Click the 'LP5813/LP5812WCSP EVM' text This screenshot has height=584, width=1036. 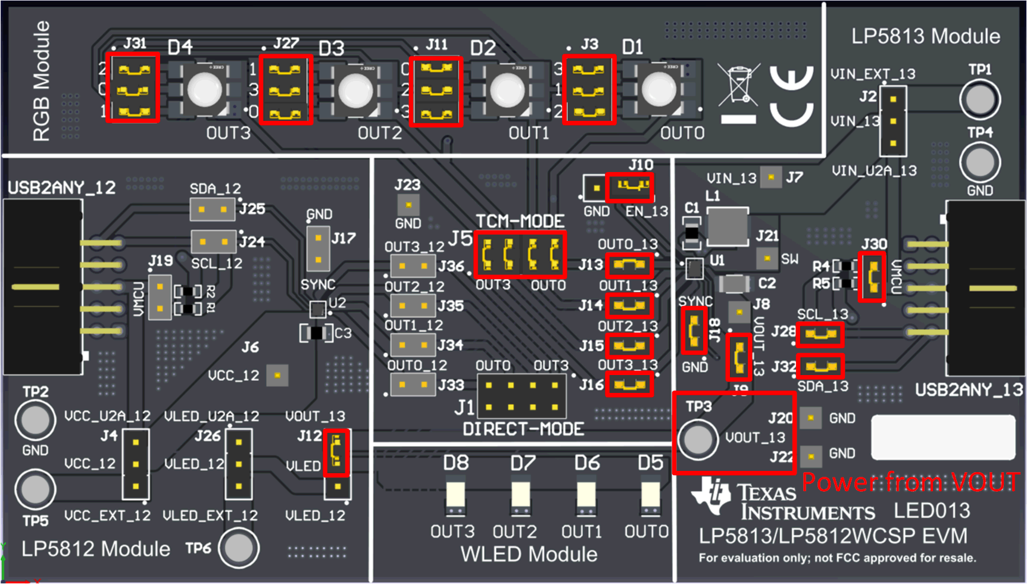(834, 536)
